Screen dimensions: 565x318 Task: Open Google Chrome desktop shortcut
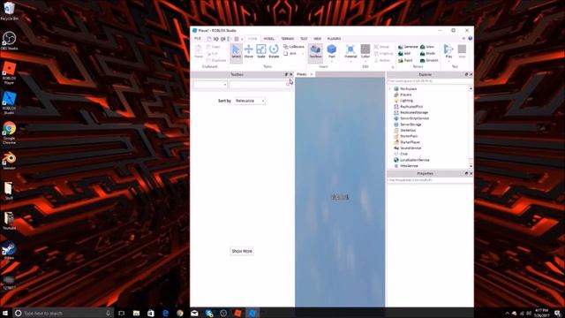click(9, 132)
